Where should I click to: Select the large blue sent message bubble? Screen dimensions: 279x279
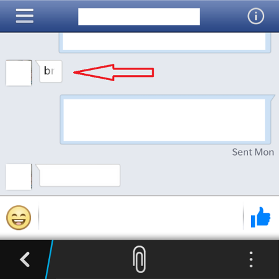point(166,120)
